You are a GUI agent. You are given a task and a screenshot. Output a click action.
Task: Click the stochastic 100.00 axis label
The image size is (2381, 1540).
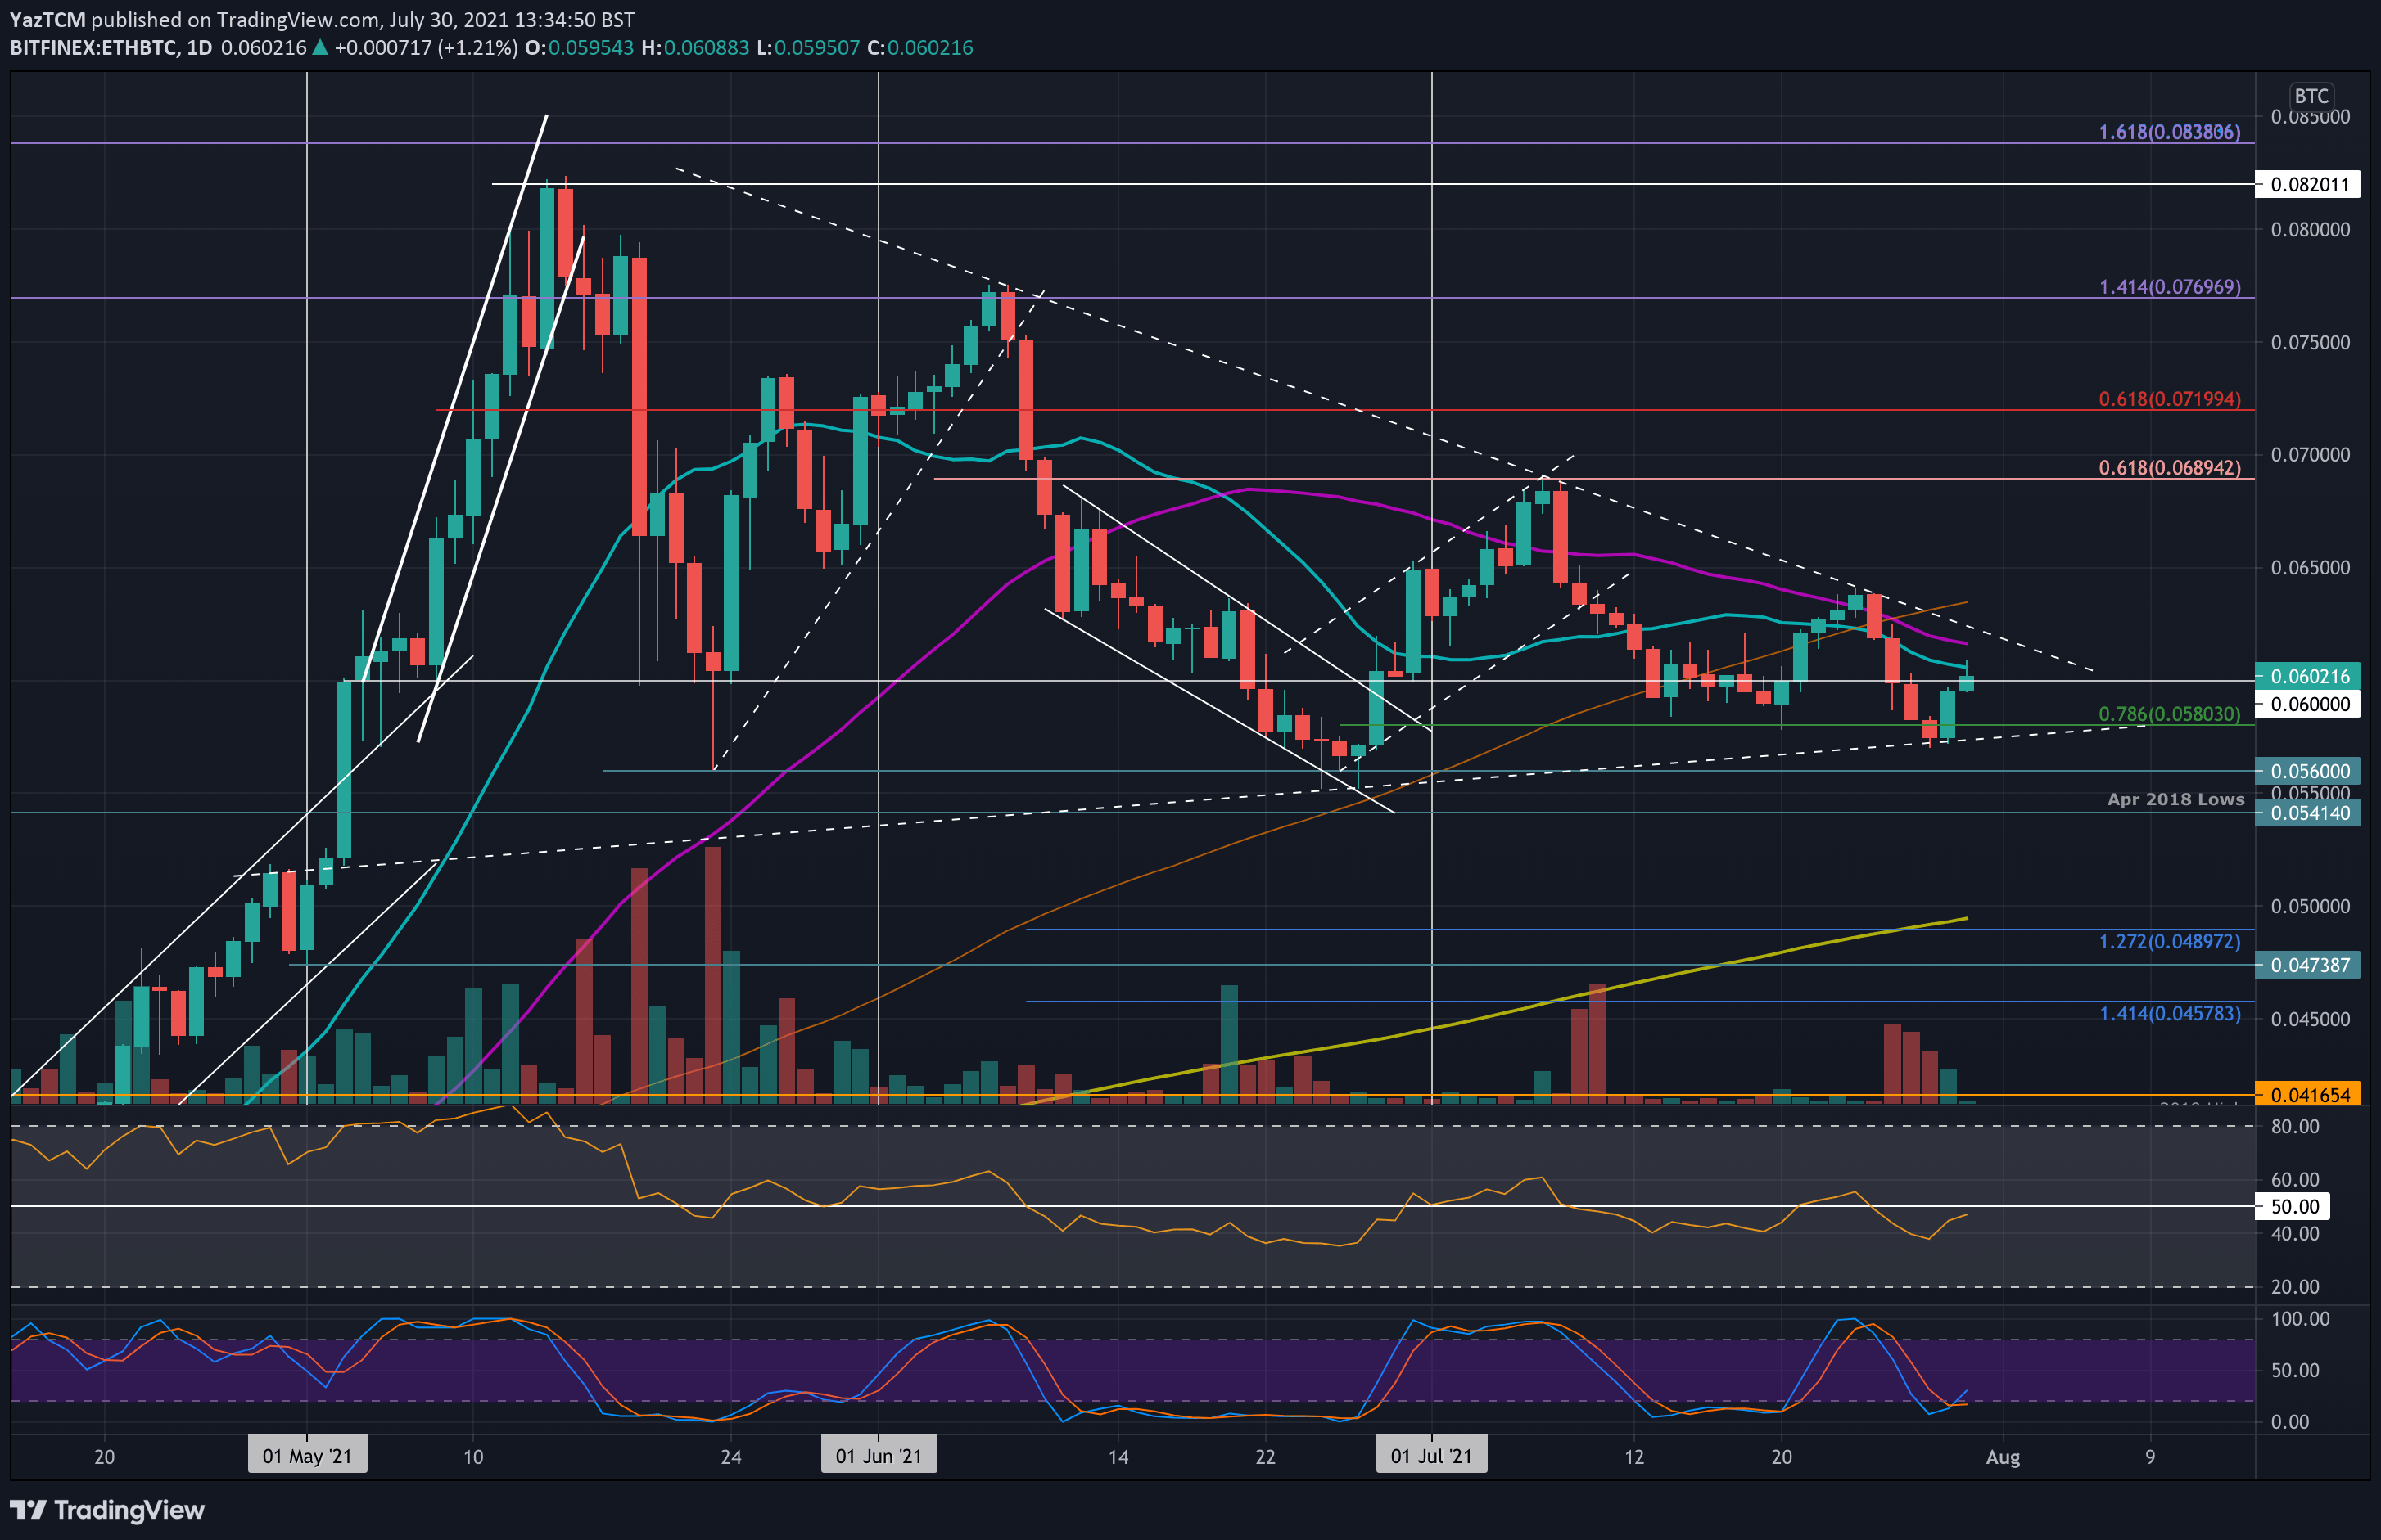tap(2300, 1319)
